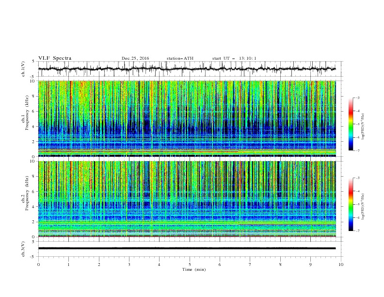The height and width of the screenshot is (297, 384).
Task: Click the lower log(PSD)(V²/Hz) colorbar label
Action: click(363, 207)
